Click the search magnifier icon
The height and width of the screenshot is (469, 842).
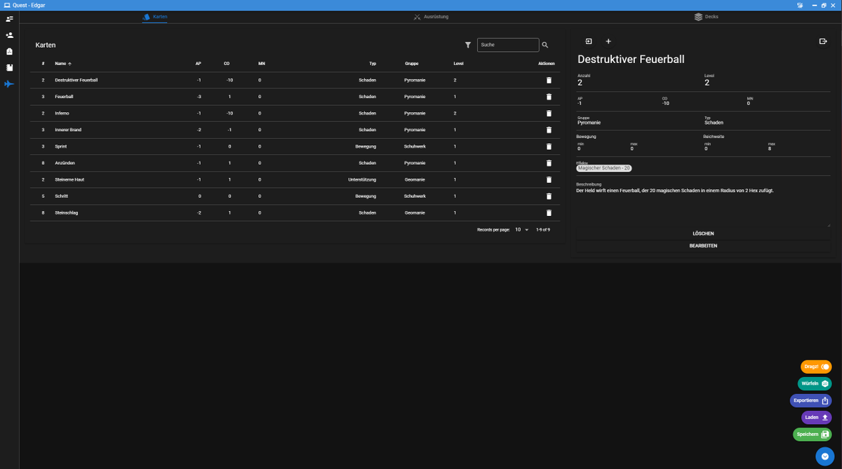point(545,45)
